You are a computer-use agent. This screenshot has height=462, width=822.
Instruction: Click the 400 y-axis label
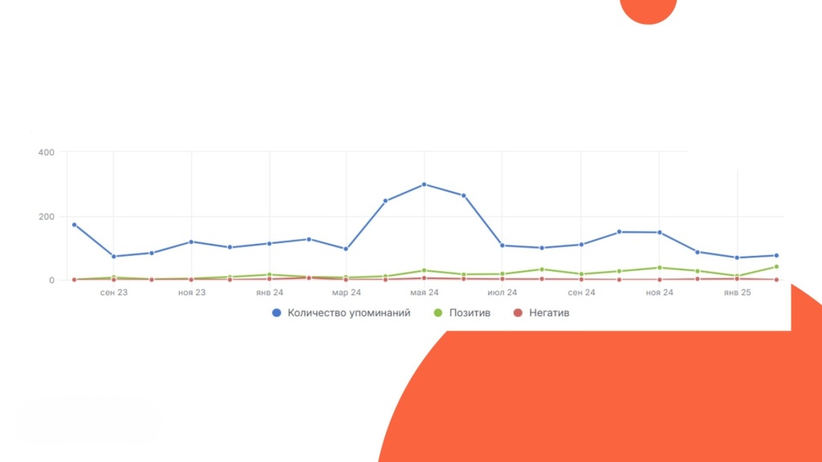pyautogui.click(x=46, y=152)
